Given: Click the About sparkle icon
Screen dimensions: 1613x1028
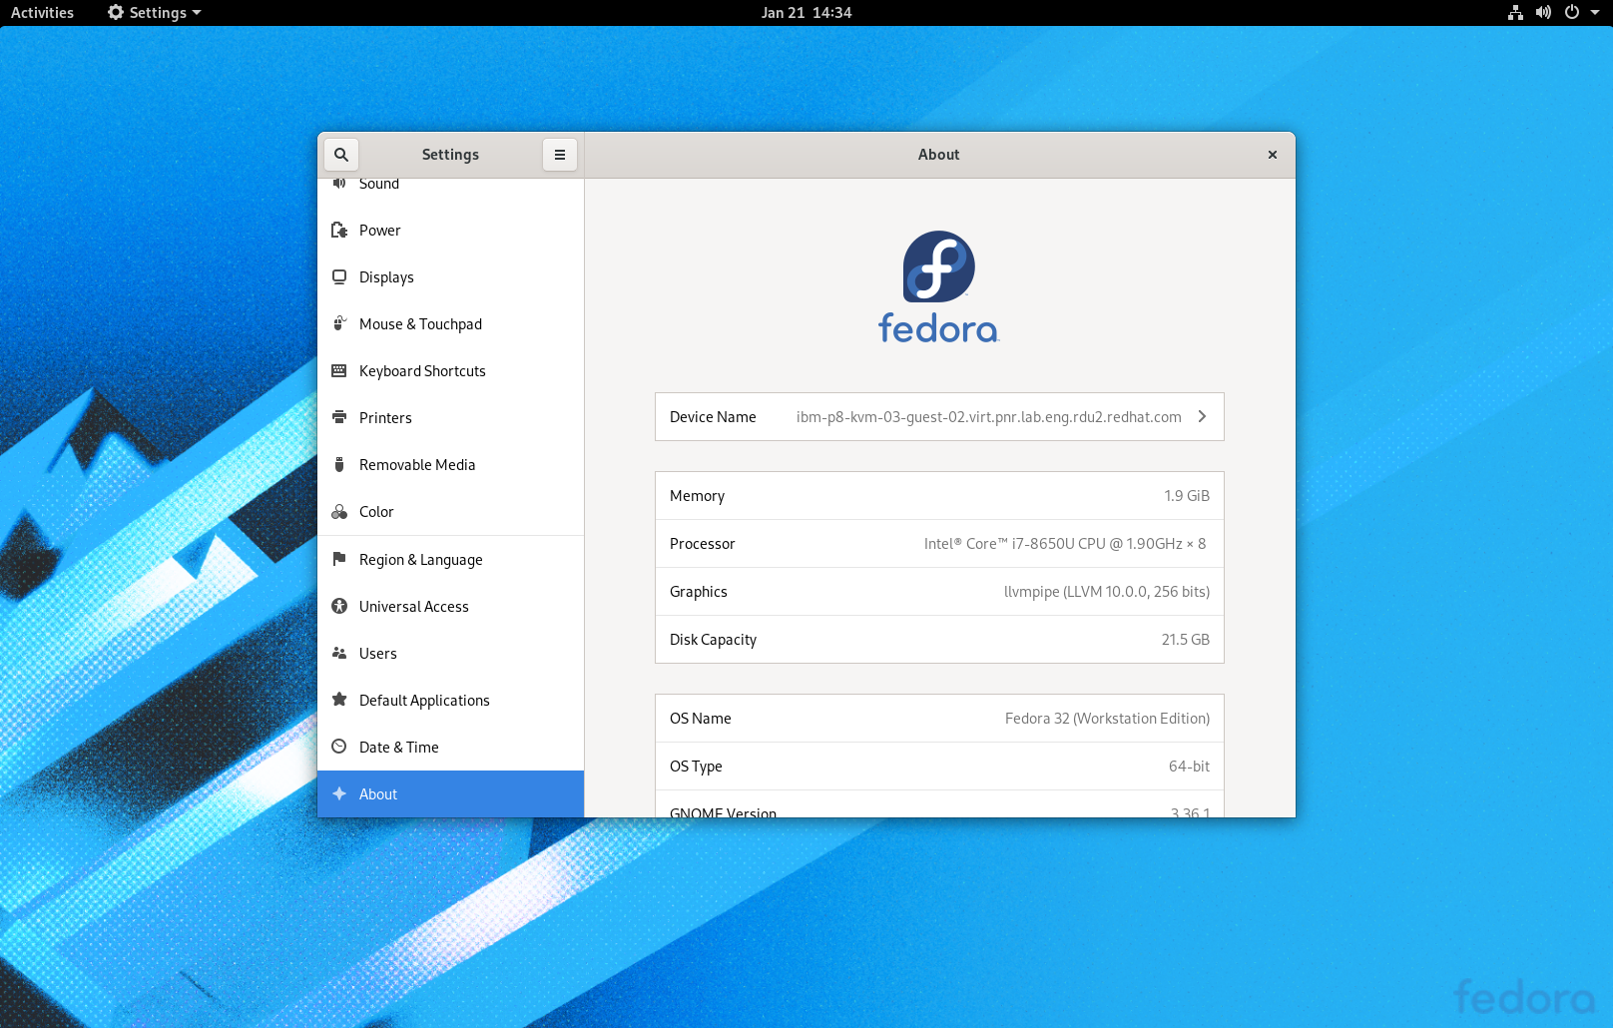Looking at the screenshot, I should point(339,793).
